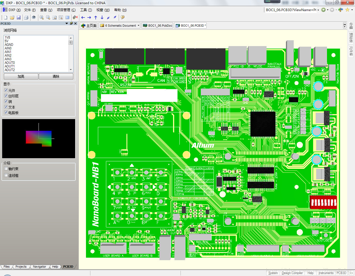Enable the 轴约束 axis constraint checkbox

[6, 169]
